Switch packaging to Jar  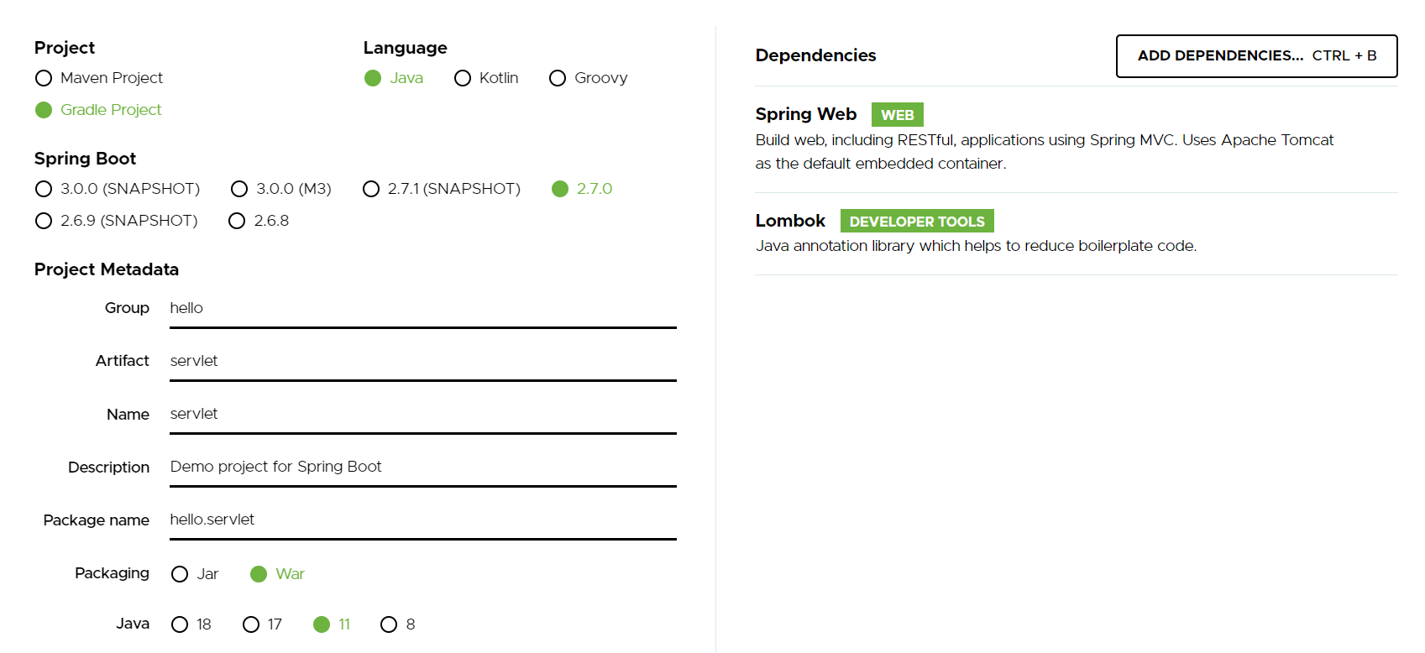tap(195, 574)
